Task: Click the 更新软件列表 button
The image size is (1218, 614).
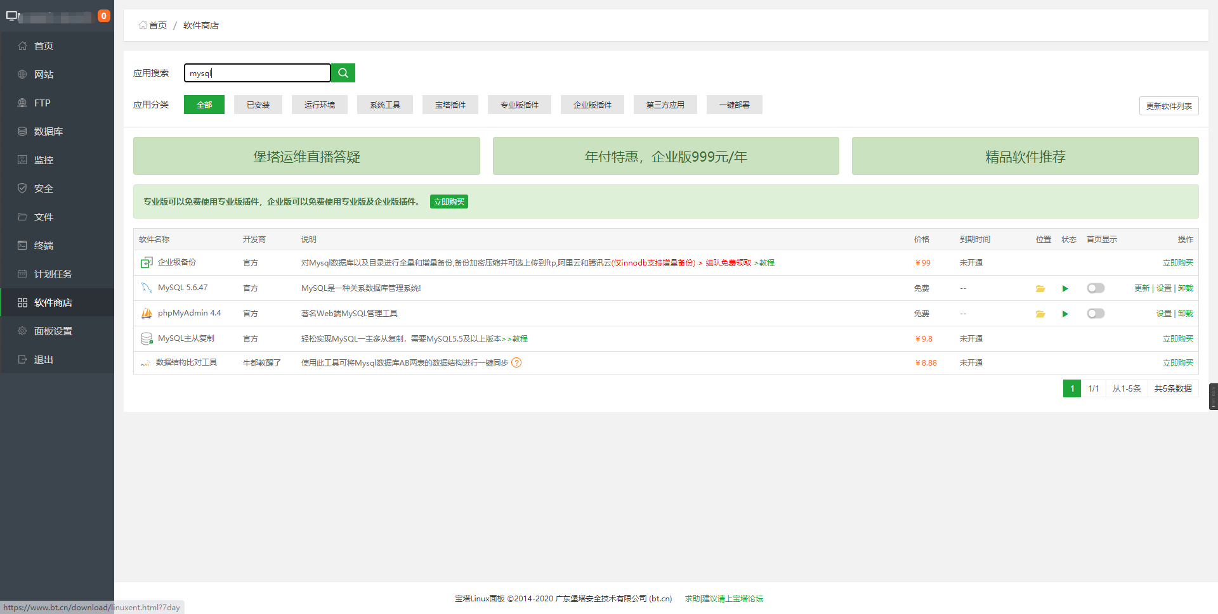Action: [1169, 106]
